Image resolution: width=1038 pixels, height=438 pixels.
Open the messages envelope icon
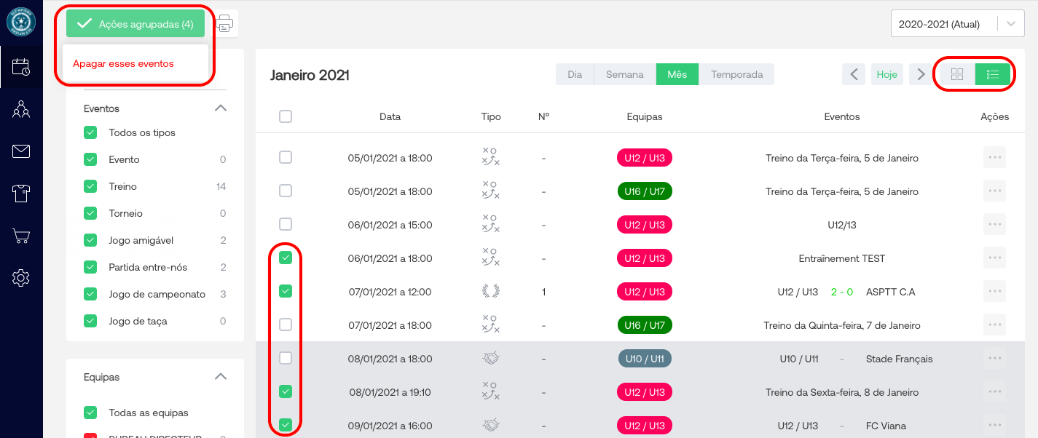click(x=21, y=151)
